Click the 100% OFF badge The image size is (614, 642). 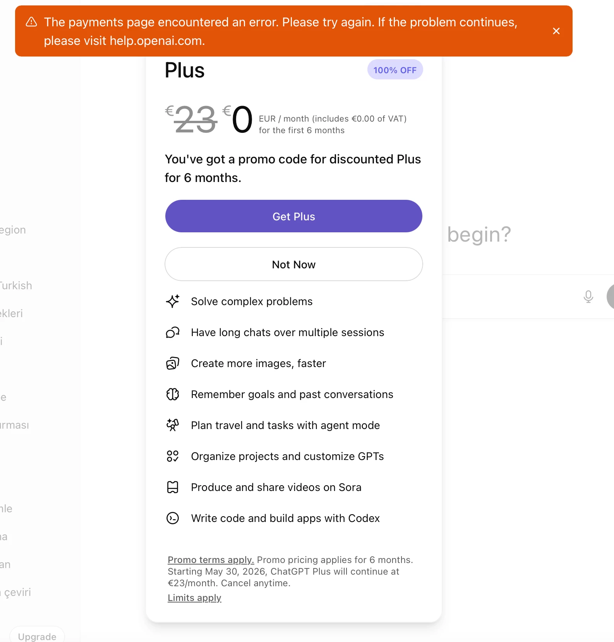coord(394,70)
